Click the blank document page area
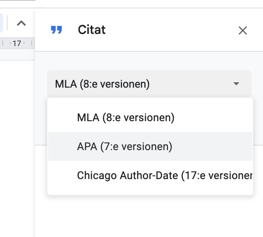 [x=18, y=147]
